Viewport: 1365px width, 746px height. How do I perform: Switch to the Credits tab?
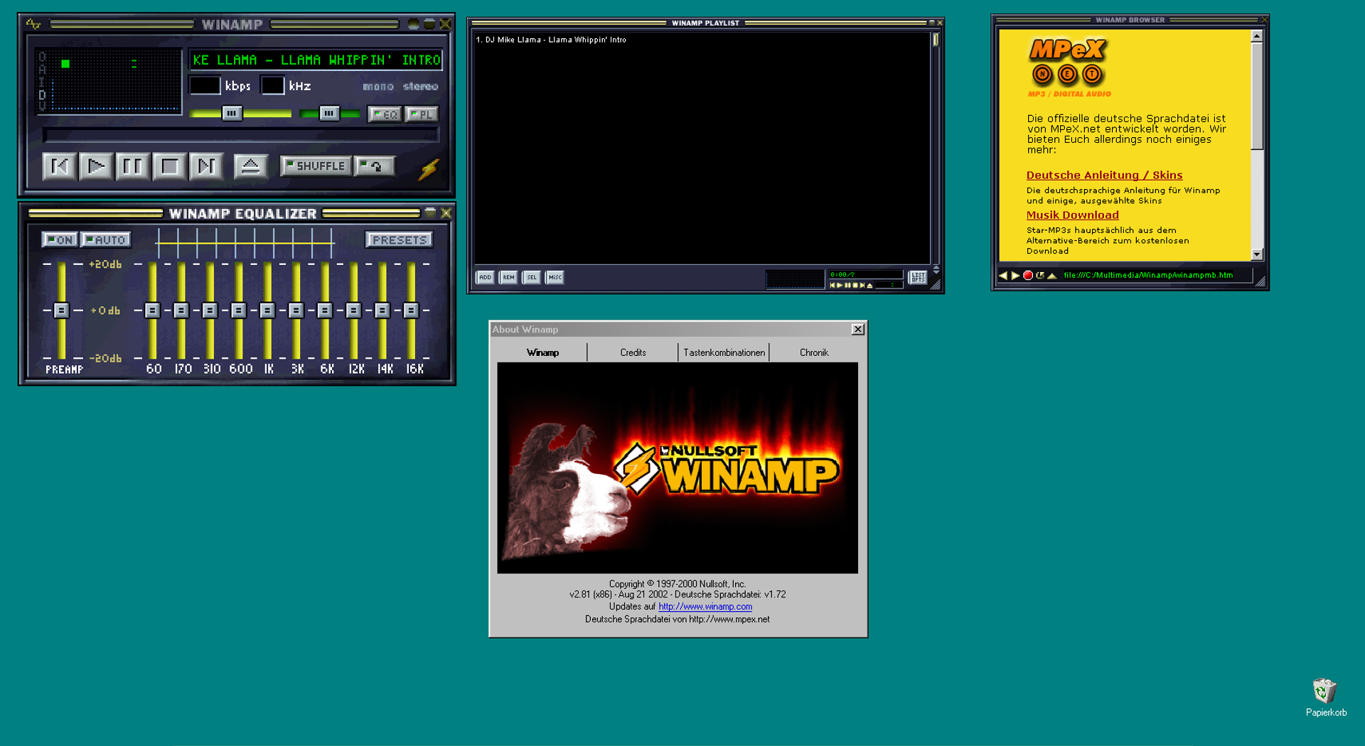point(633,352)
